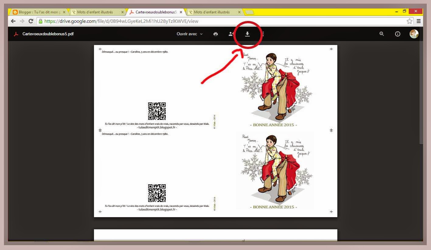This screenshot has width=431, height=250.
Task: Print the document via printer icon
Action: [x=216, y=34]
